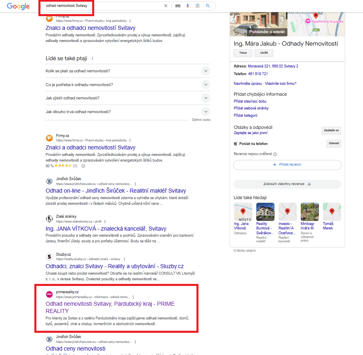Image resolution: width=363 pixels, height=355 pixels.
Task: Click 'Navrhněte úpravu' link
Action: (x=248, y=84)
